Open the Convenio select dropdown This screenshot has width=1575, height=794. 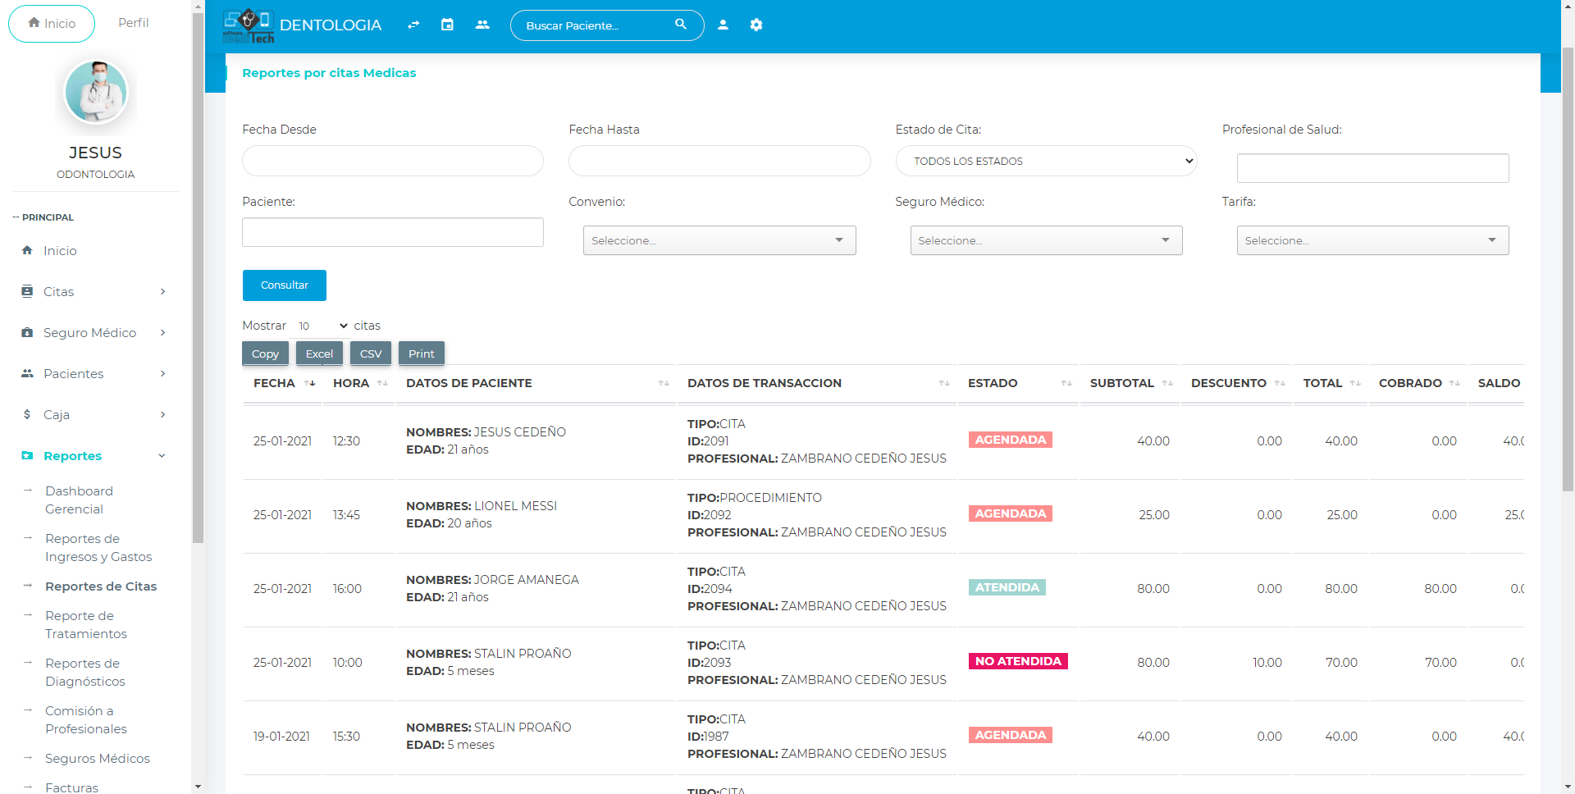[x=719, y=240]
